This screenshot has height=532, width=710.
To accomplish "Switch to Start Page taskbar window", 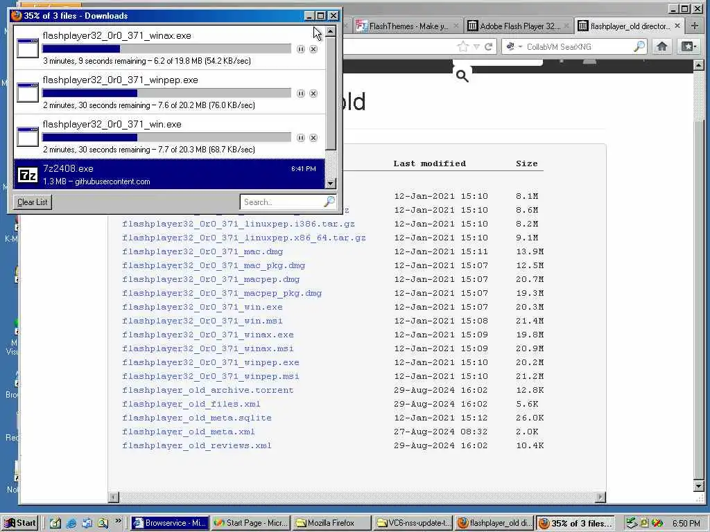I will (x=251, y=523).
